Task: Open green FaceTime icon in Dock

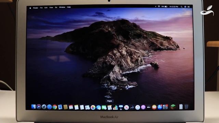Action: (104, 108)
